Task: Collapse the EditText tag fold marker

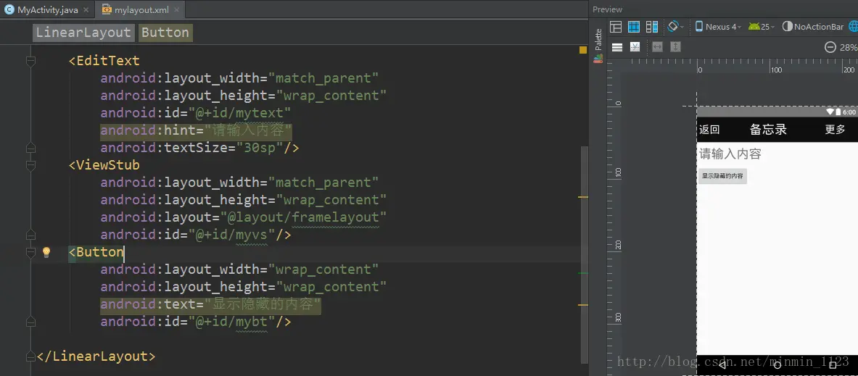Action: coord(30,61)
